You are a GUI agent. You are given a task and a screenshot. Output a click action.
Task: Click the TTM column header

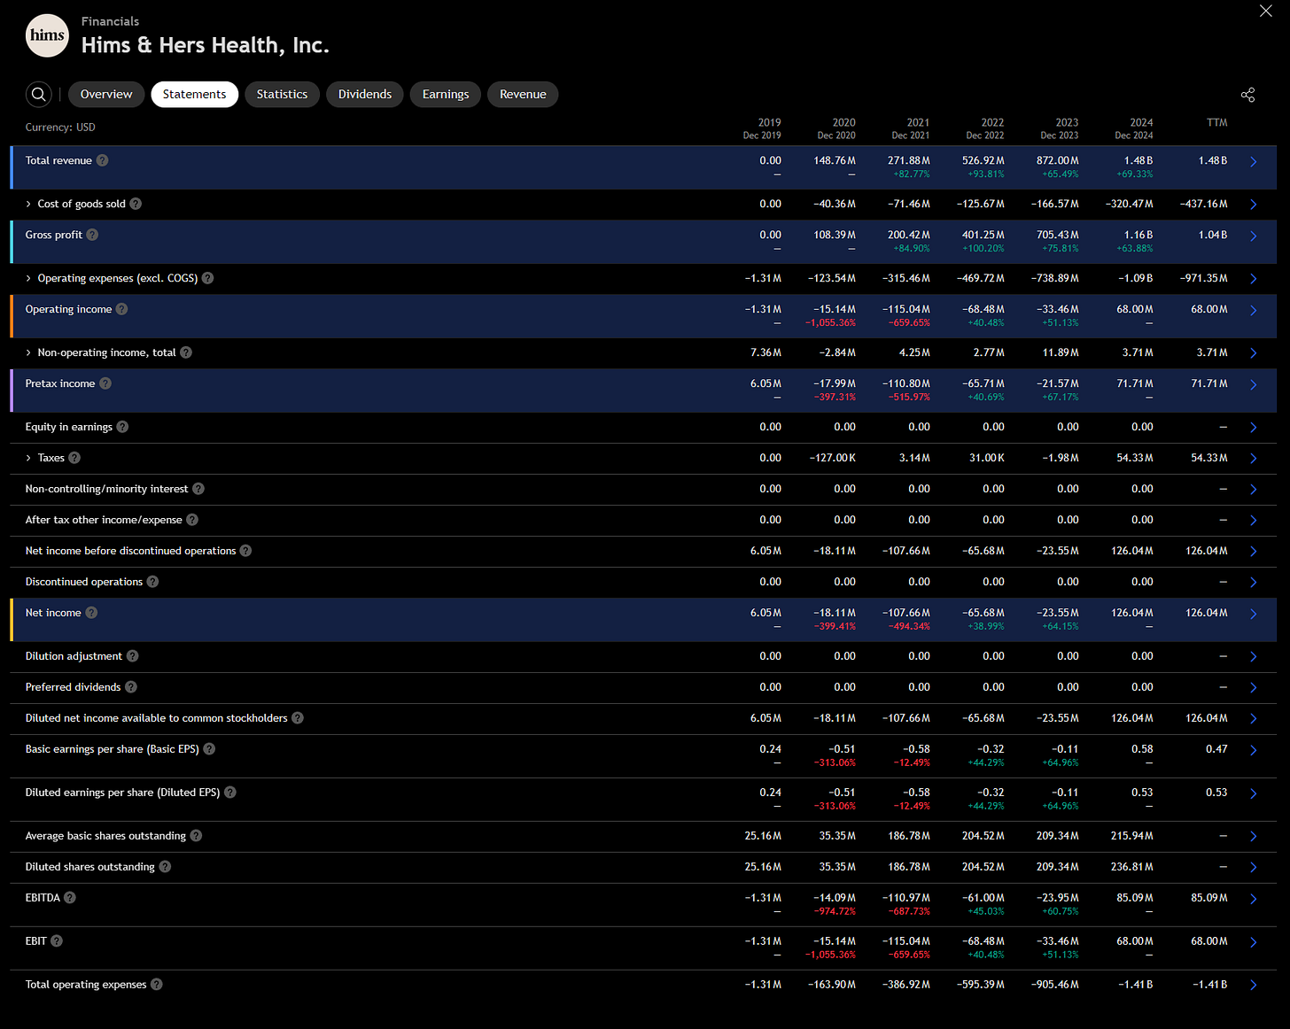pyautogui.click(x=1216, y=122)
